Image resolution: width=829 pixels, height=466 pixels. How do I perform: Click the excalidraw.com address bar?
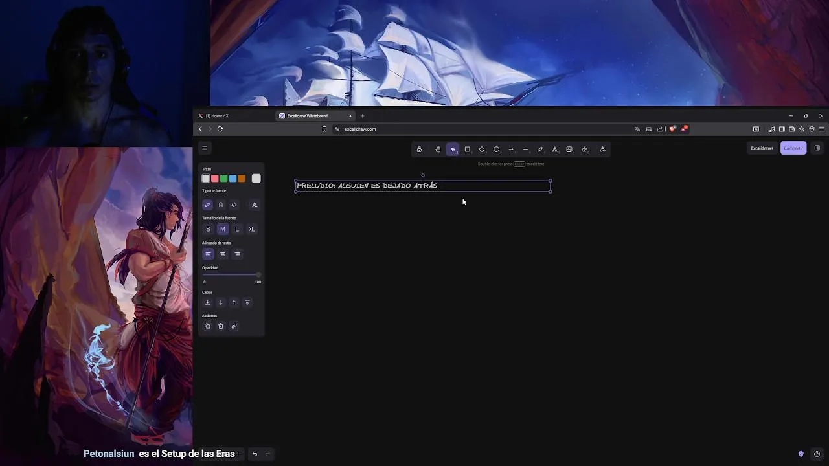(x=483, y=129)
